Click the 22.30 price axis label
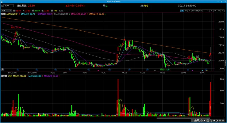227x123 pixels. coord(221,53)
